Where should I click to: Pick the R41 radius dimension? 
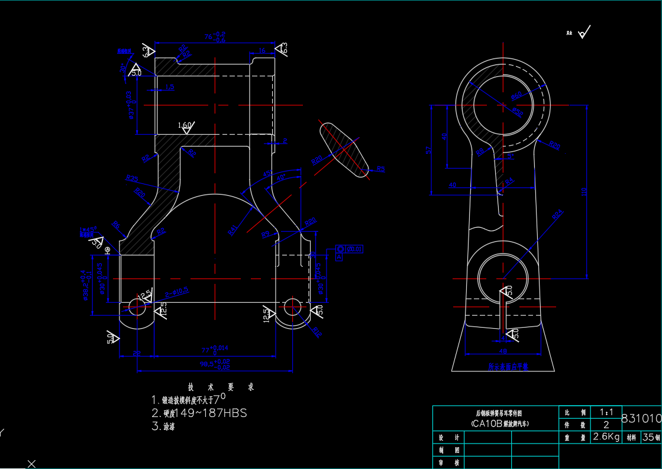point(232,228)
